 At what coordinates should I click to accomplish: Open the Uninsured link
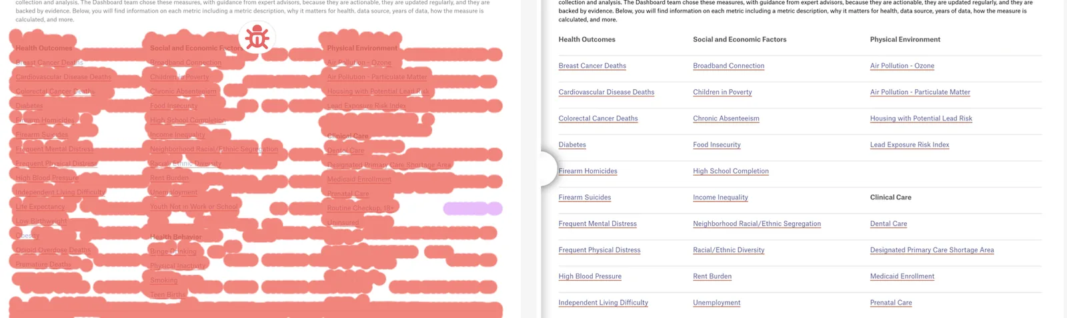[343, 223]
